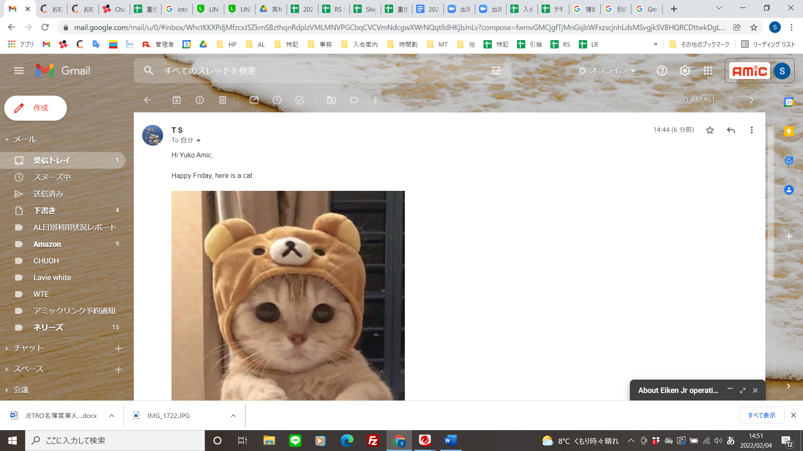
Task: Show recipient details arrow next to 自分
Action: [198, 141]
